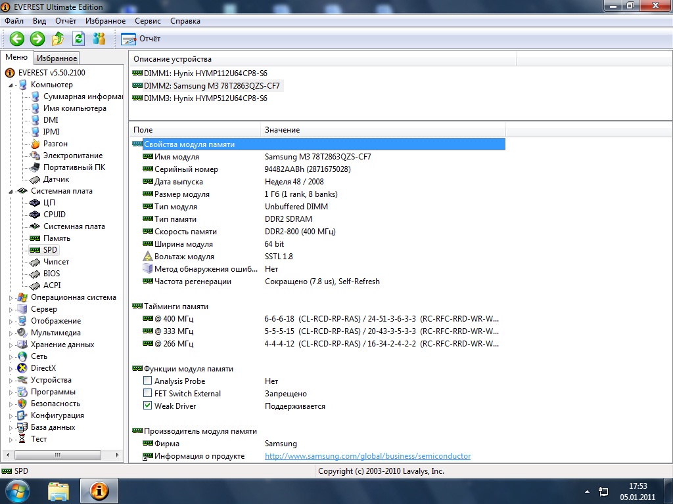Expand the Хранение данных node

[x=11, y=345]
